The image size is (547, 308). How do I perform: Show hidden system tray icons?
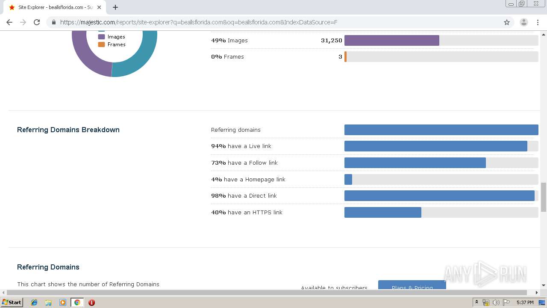476,302
